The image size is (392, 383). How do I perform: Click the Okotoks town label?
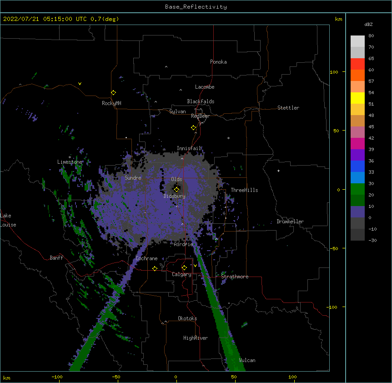[187, 318]
